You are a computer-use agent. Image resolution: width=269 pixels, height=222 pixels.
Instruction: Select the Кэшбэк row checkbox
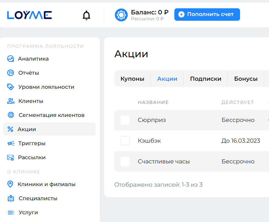[x=125, y=141]
